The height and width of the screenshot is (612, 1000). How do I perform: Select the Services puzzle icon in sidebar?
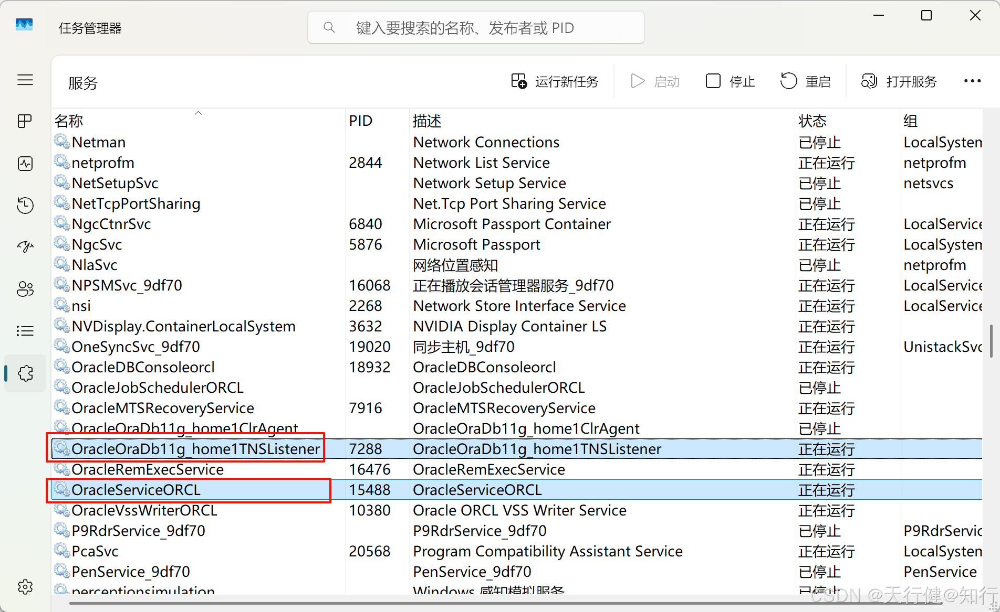(x=25, y=373)
